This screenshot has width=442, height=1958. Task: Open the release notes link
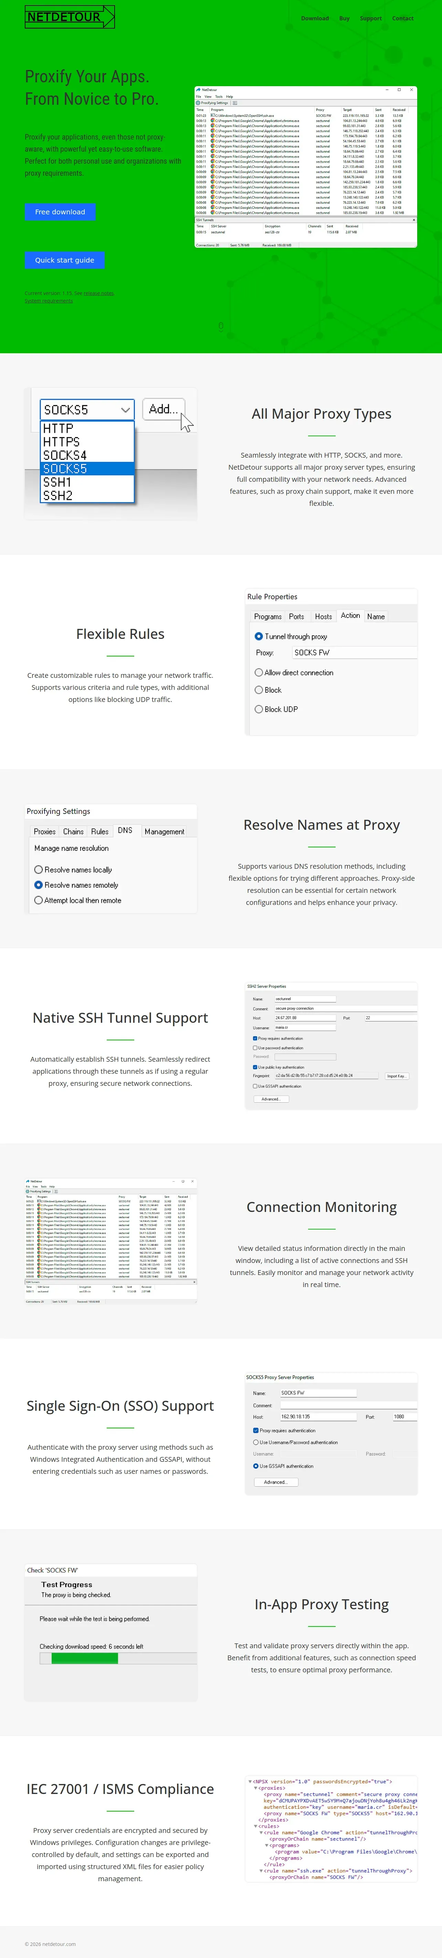(x=99, y=293)
